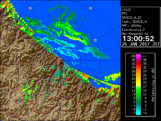Click the -1 label in the 2 row
Image resolution: width=161 pixels, height=121 pixels.
point(133,105)
